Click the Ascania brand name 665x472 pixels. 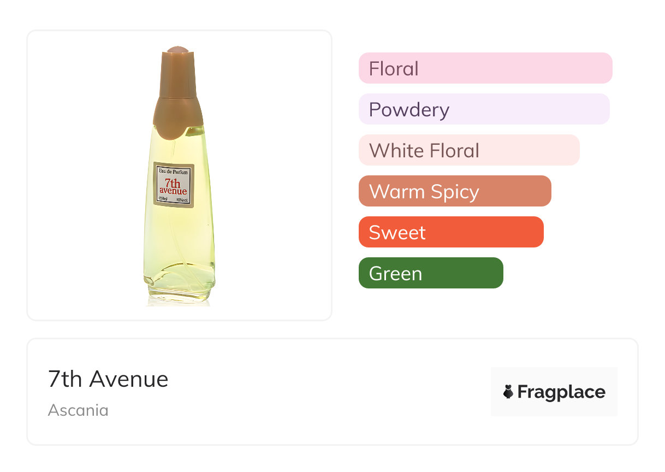[78, 410]
